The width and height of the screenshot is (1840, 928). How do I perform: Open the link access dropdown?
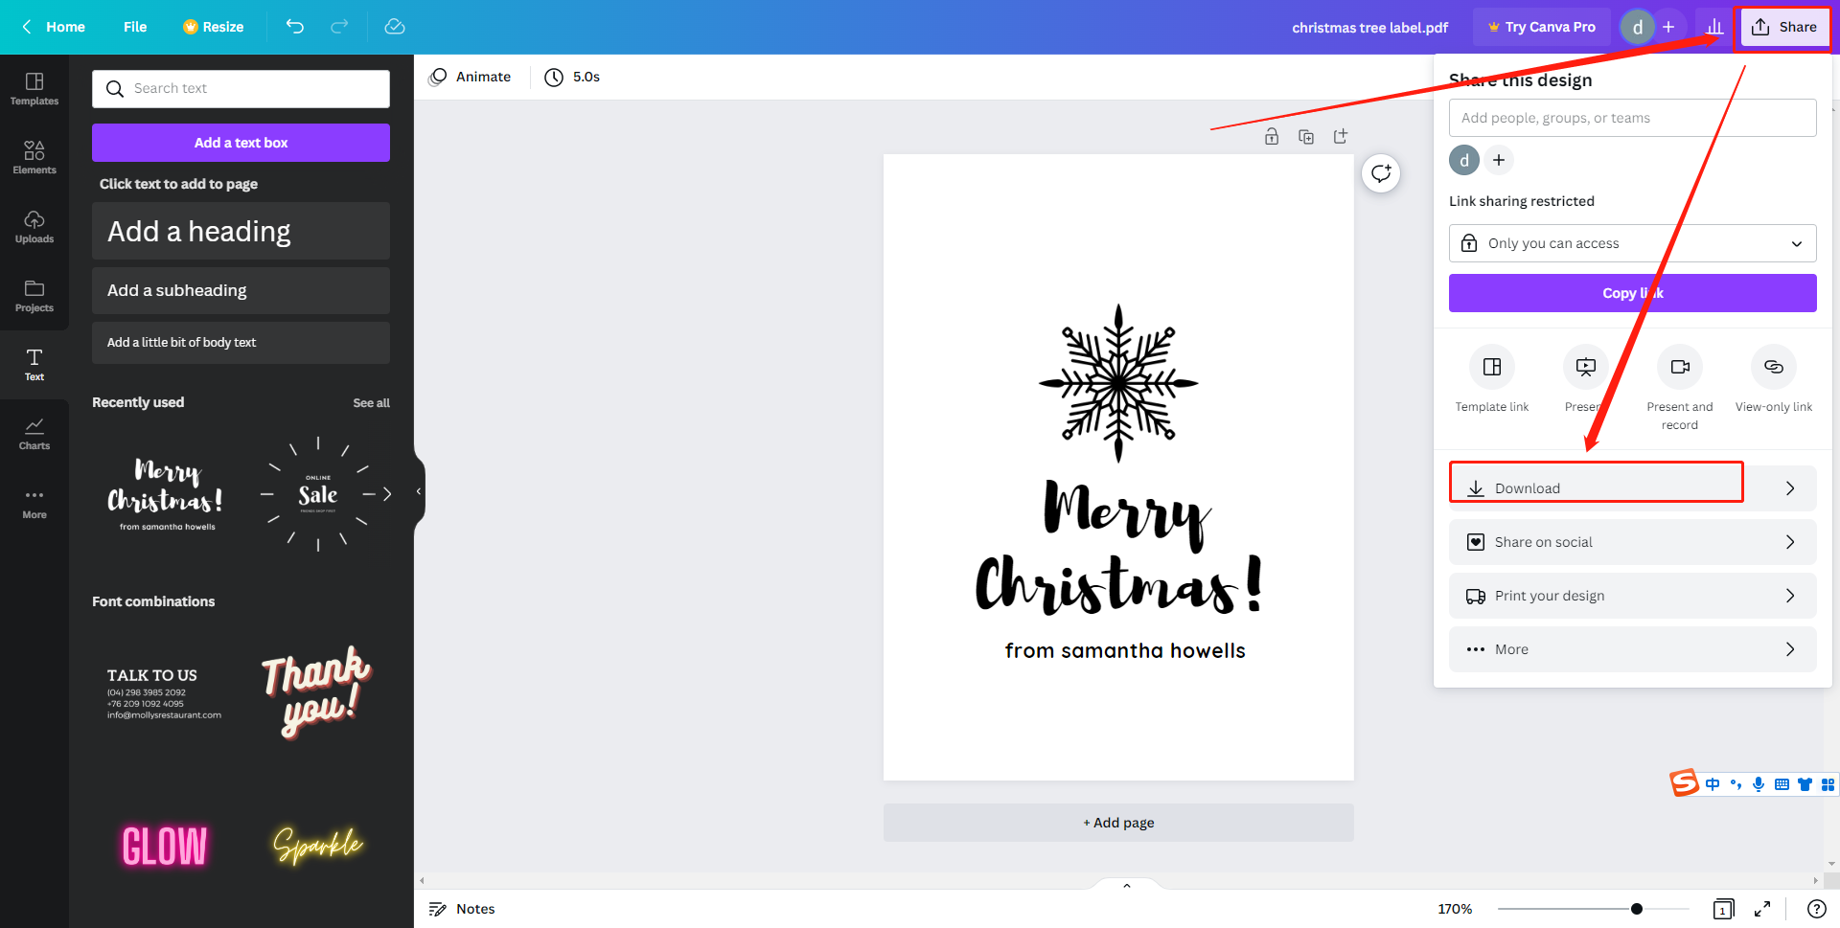pos(1633,243)
